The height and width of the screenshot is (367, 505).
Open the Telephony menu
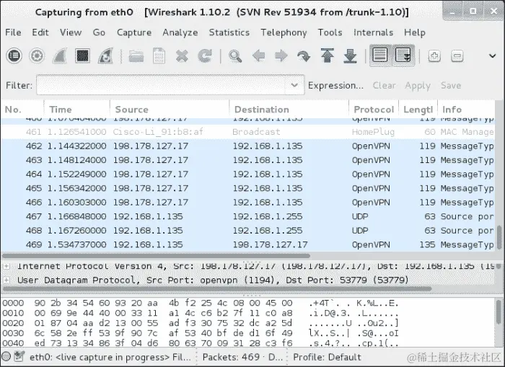click(284, 32)
